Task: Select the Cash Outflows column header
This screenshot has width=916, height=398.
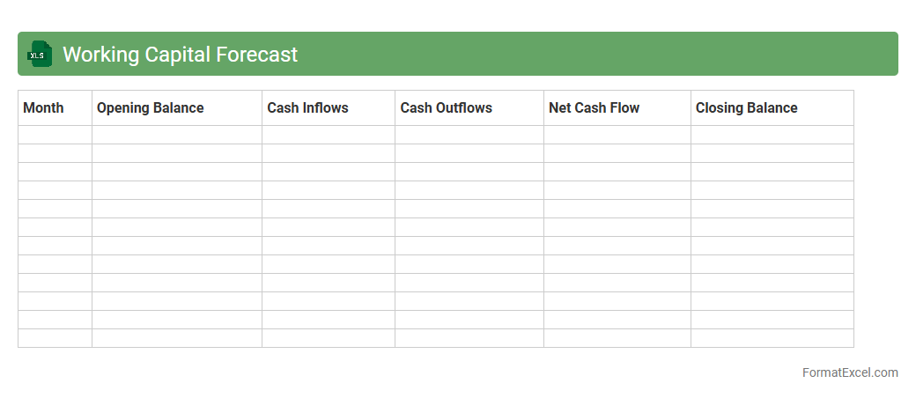Action: coord(446,108)
